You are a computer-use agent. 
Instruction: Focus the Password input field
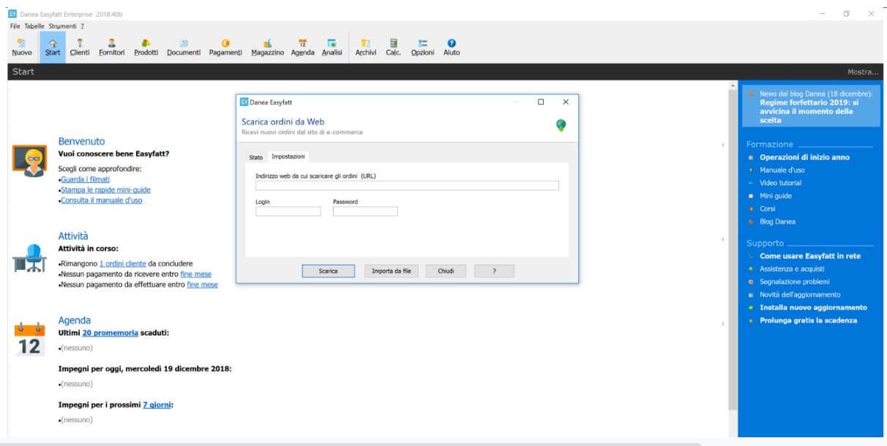click(365, 211)
